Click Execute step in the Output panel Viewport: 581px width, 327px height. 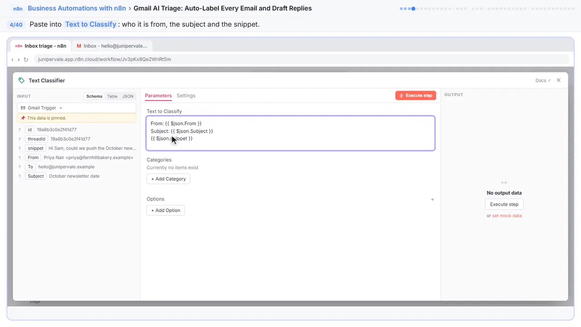pos(504,204)
